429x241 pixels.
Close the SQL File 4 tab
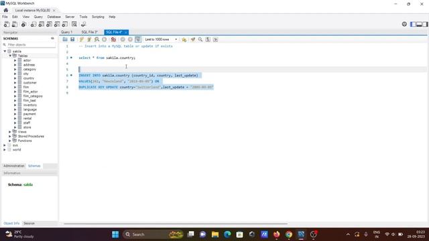tap(125, 32)
